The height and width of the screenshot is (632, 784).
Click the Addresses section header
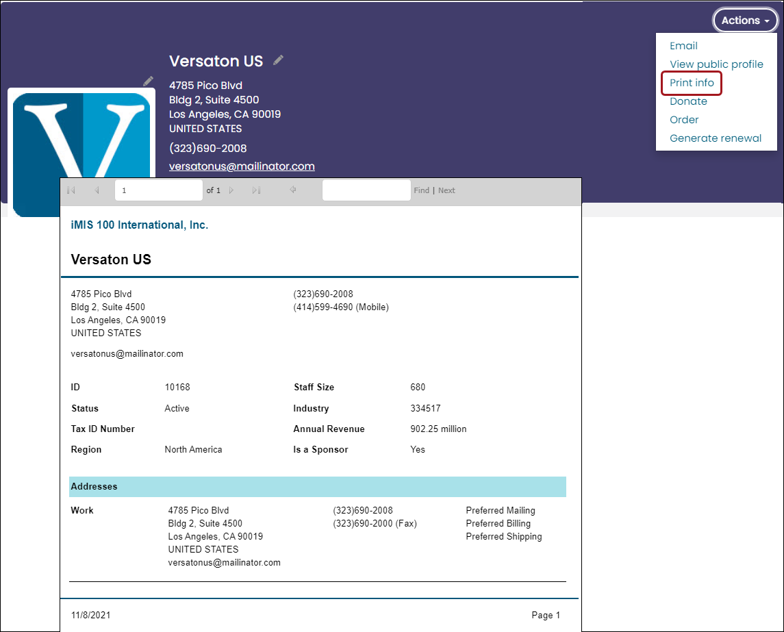coord(318,487)
